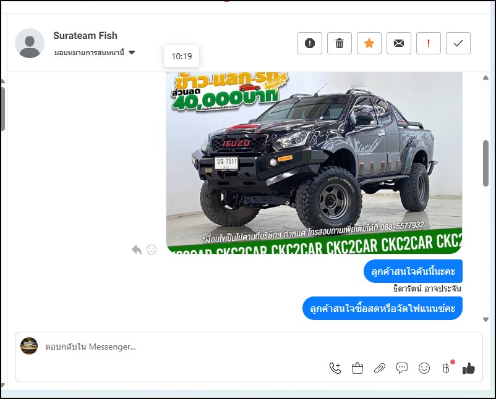The width and height of the screenshot is (496, 399).
Task: Open the Isuzu truck image
Action: pyautogui.click(x=314, y=162)
